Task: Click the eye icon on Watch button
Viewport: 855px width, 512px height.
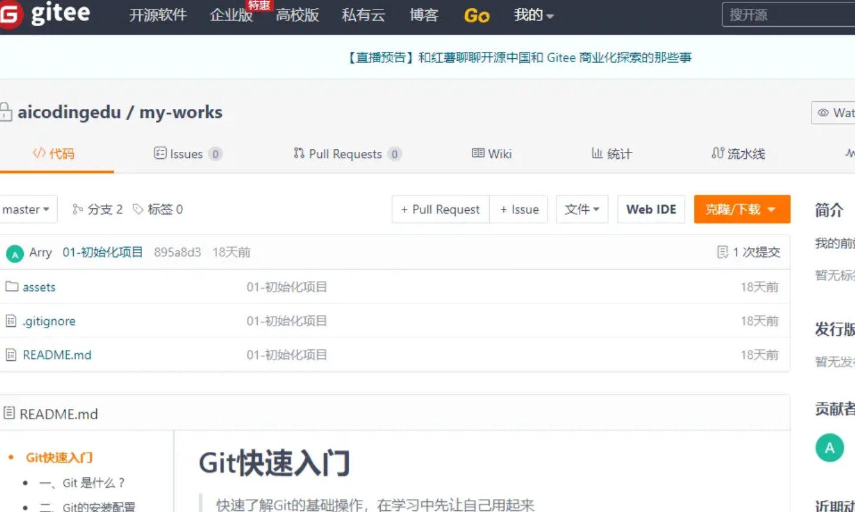Action: 823,113
